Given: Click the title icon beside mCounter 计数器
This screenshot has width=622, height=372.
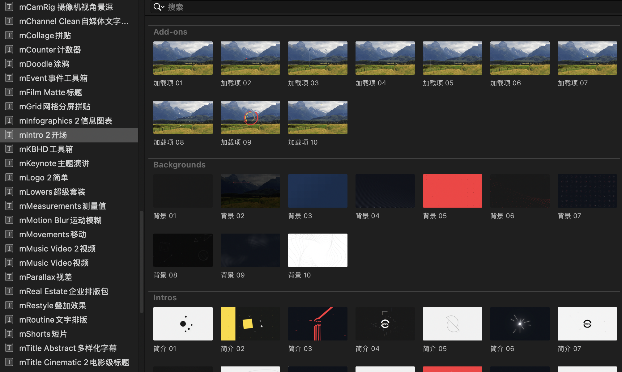Looking at the screenshot, I should 9,49.
